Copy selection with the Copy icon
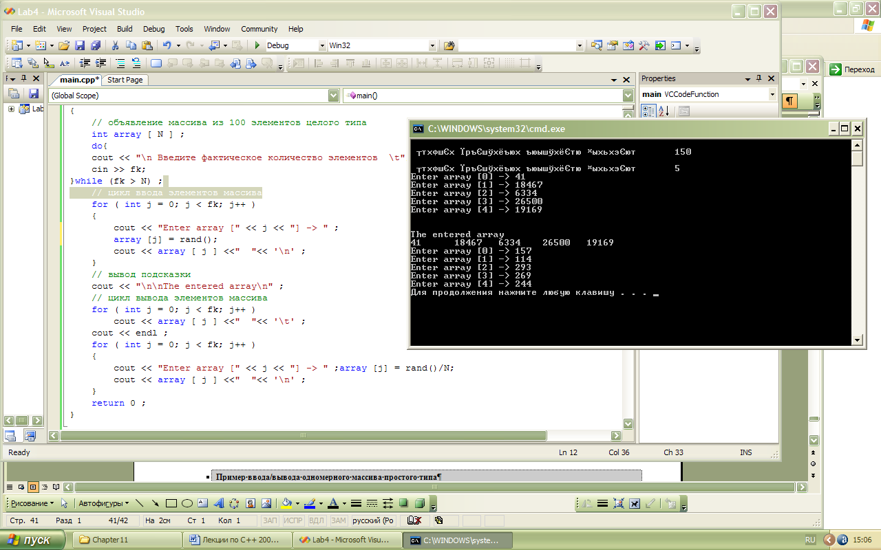Image resolution: width=881 pixels, height=550 pixels. click(x=131, y=45)
